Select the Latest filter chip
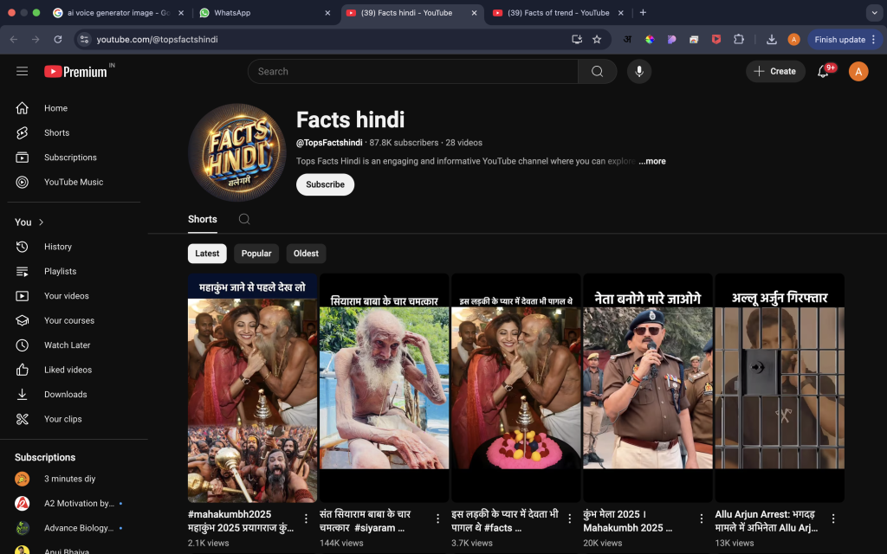 coord(207,254)
